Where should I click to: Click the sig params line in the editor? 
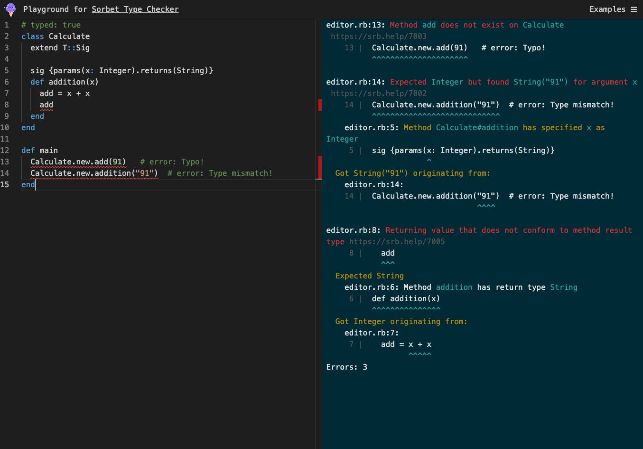tap(122, 70)
